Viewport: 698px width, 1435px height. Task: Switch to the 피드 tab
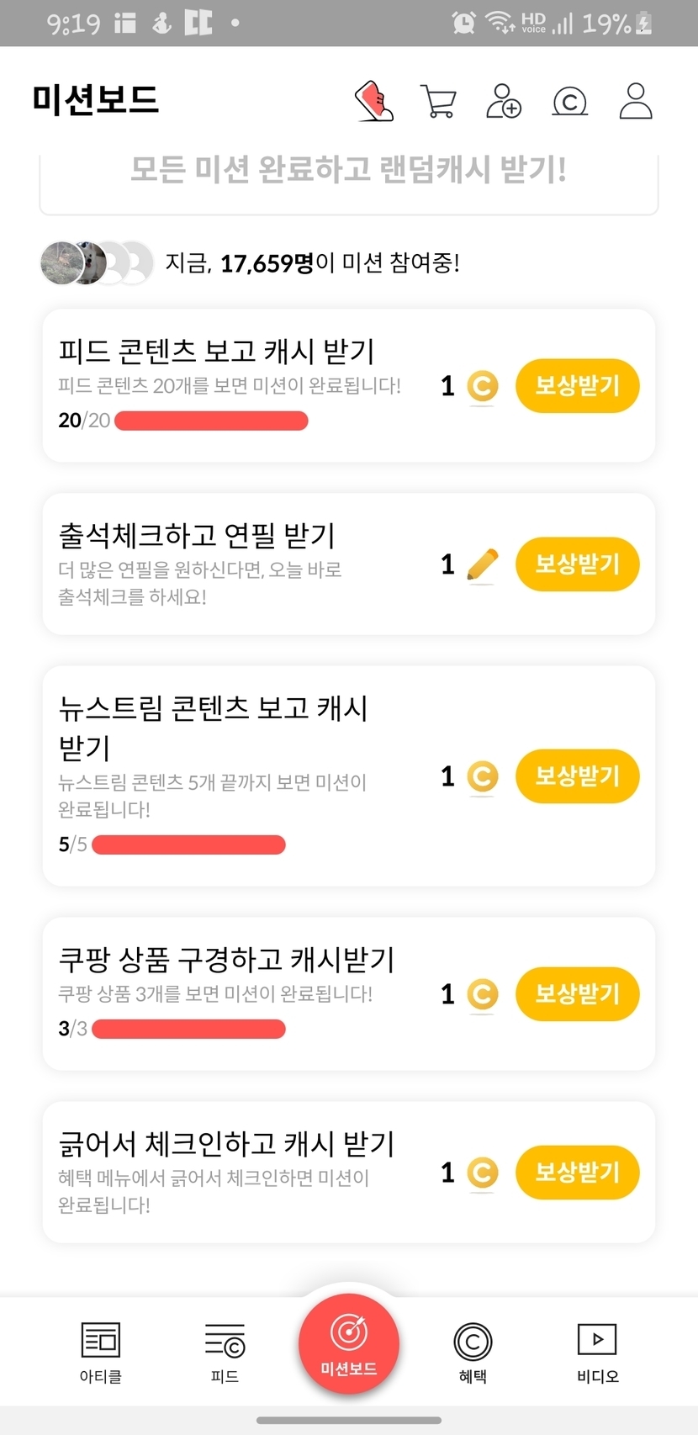[x=225, y=1352]
